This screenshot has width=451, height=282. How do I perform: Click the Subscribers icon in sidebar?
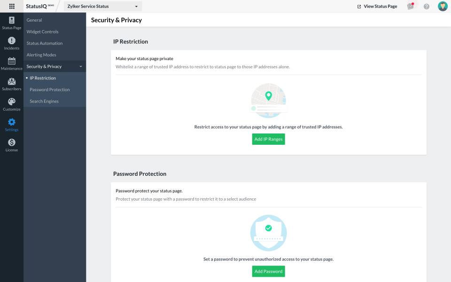click(x=11, y=84)
